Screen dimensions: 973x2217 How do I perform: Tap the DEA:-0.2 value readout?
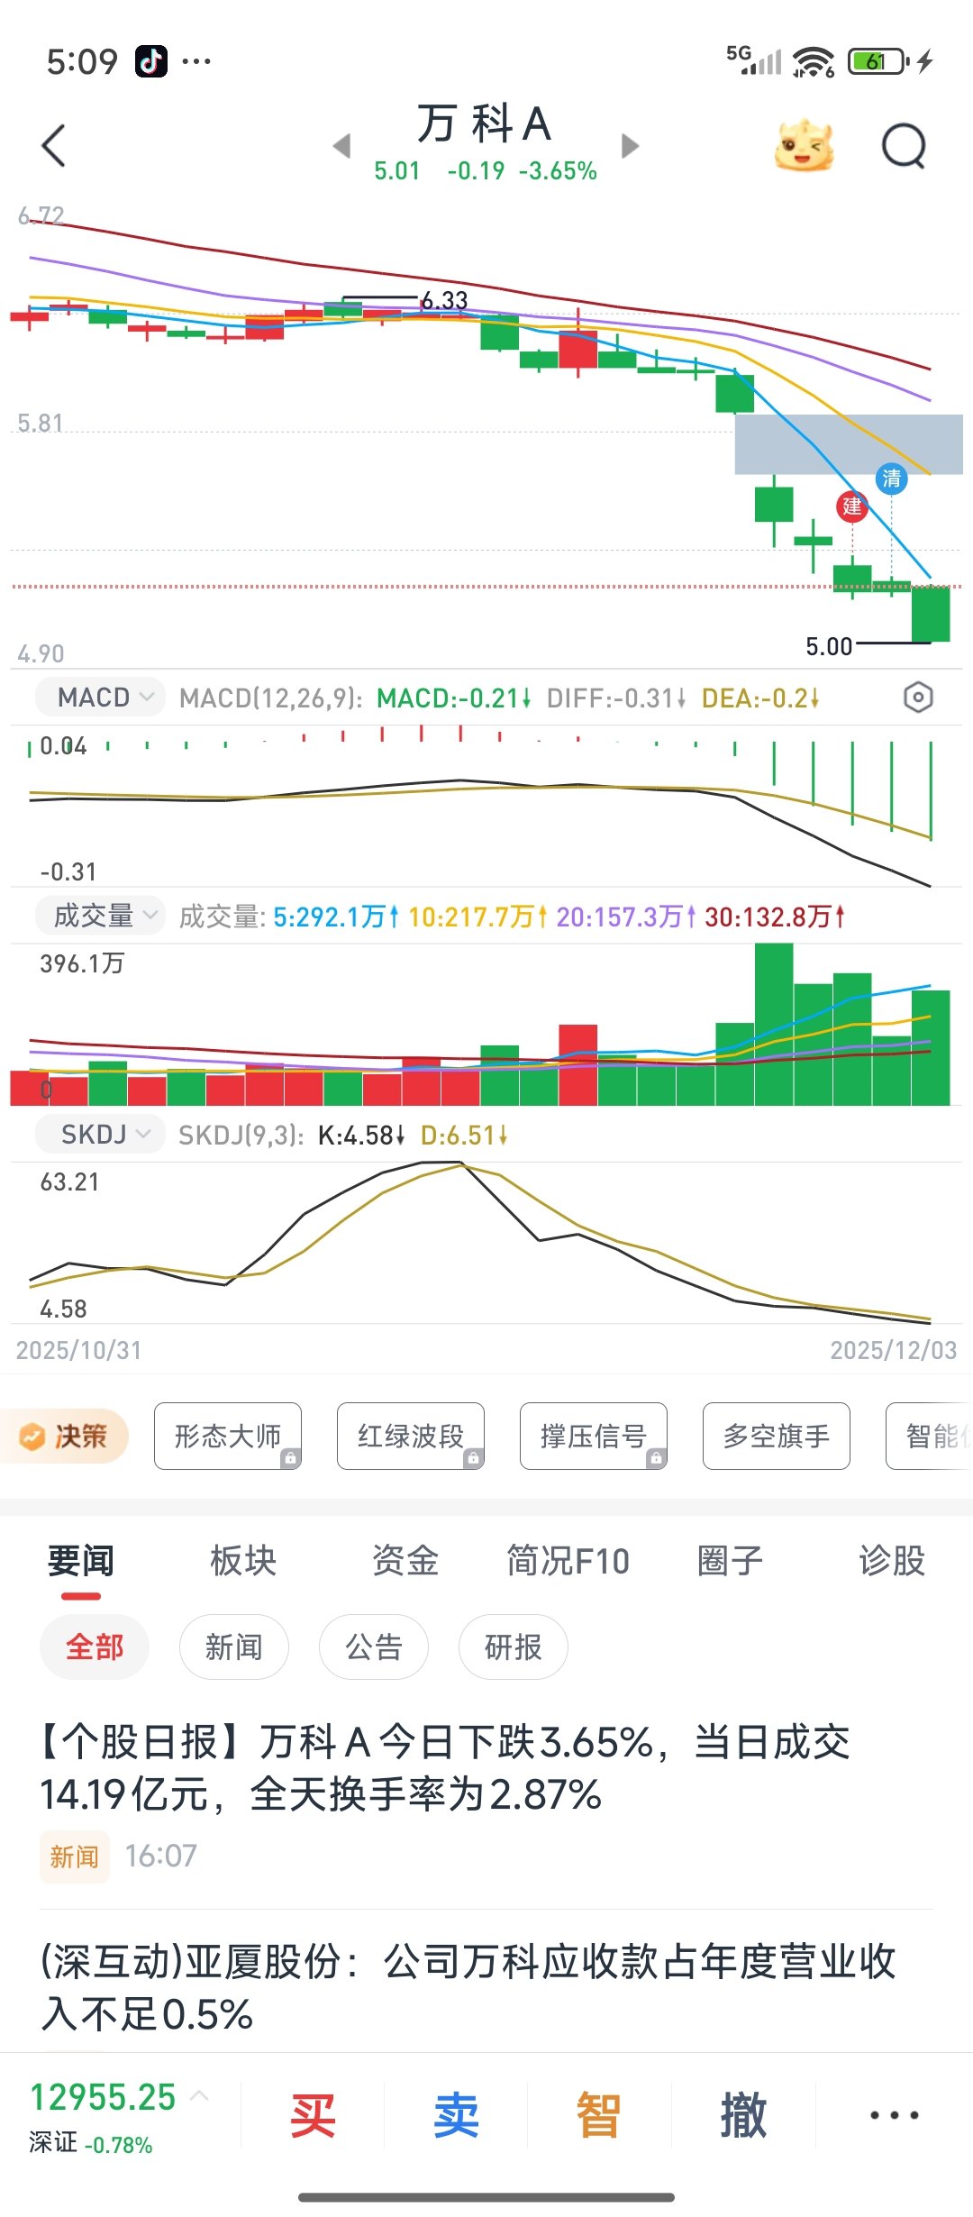[x=760, y=698]
